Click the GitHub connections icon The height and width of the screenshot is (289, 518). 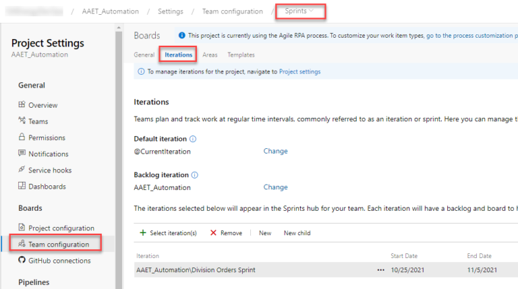pyautogui.click(x=22, y=261)
